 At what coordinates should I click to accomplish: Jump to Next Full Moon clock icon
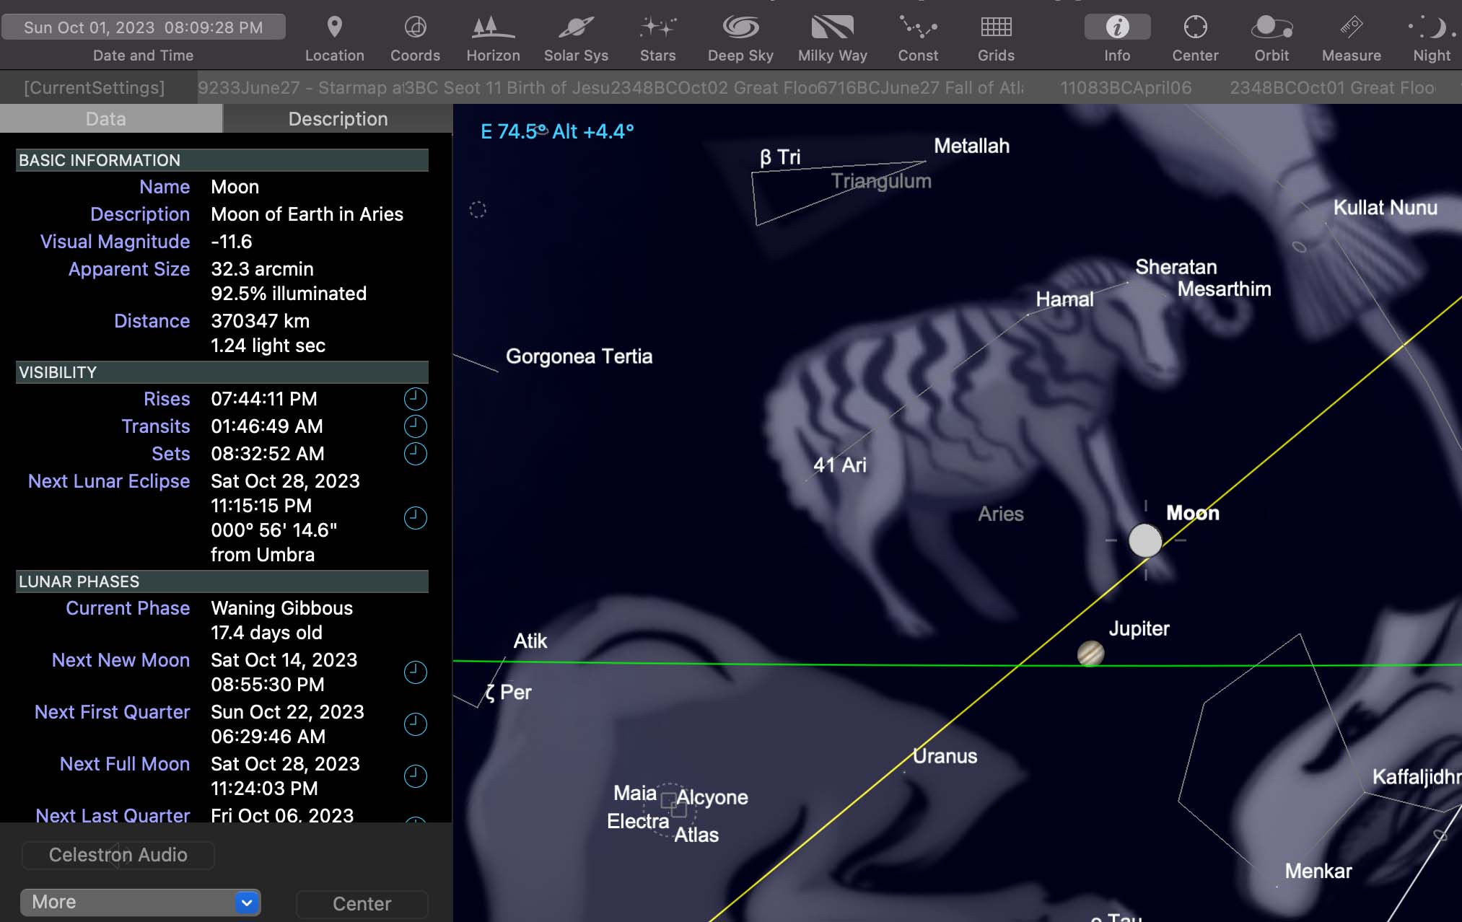point(415,776)
